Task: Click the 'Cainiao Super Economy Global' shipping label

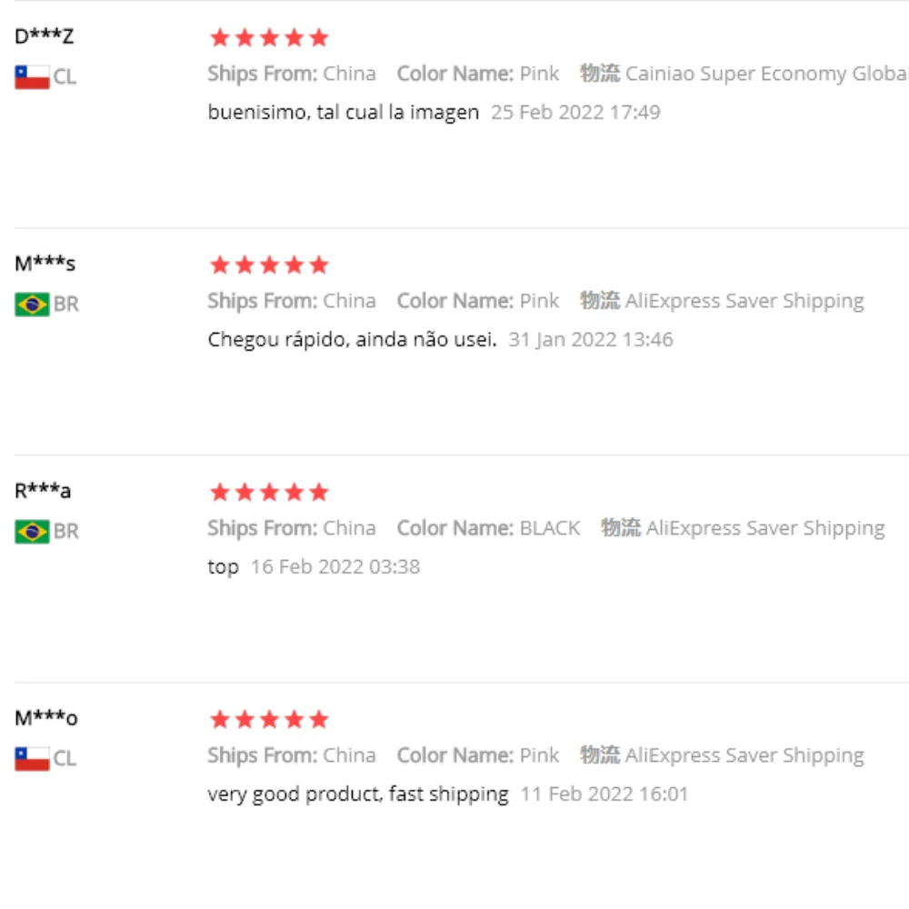Action: click(765, 74)
